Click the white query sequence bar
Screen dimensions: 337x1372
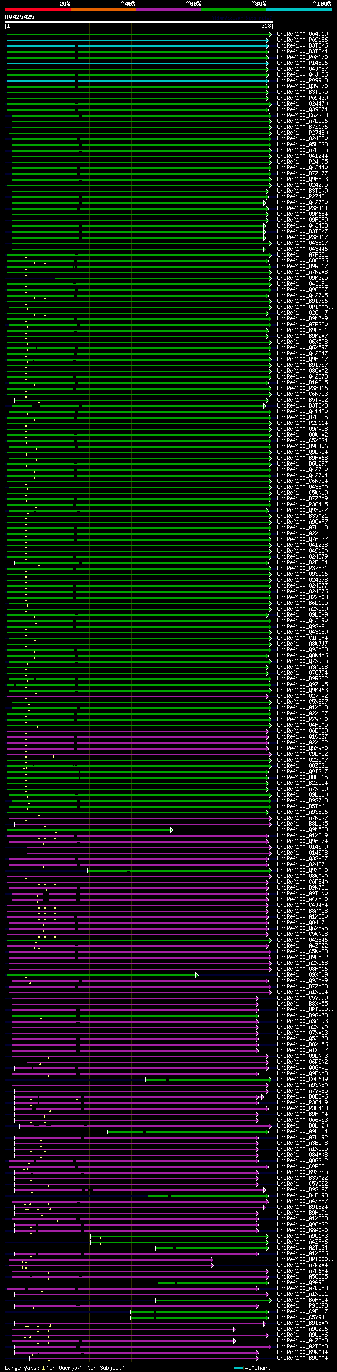138,22
